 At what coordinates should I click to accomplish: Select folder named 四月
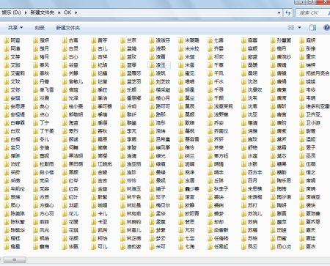tap(249, 181)
